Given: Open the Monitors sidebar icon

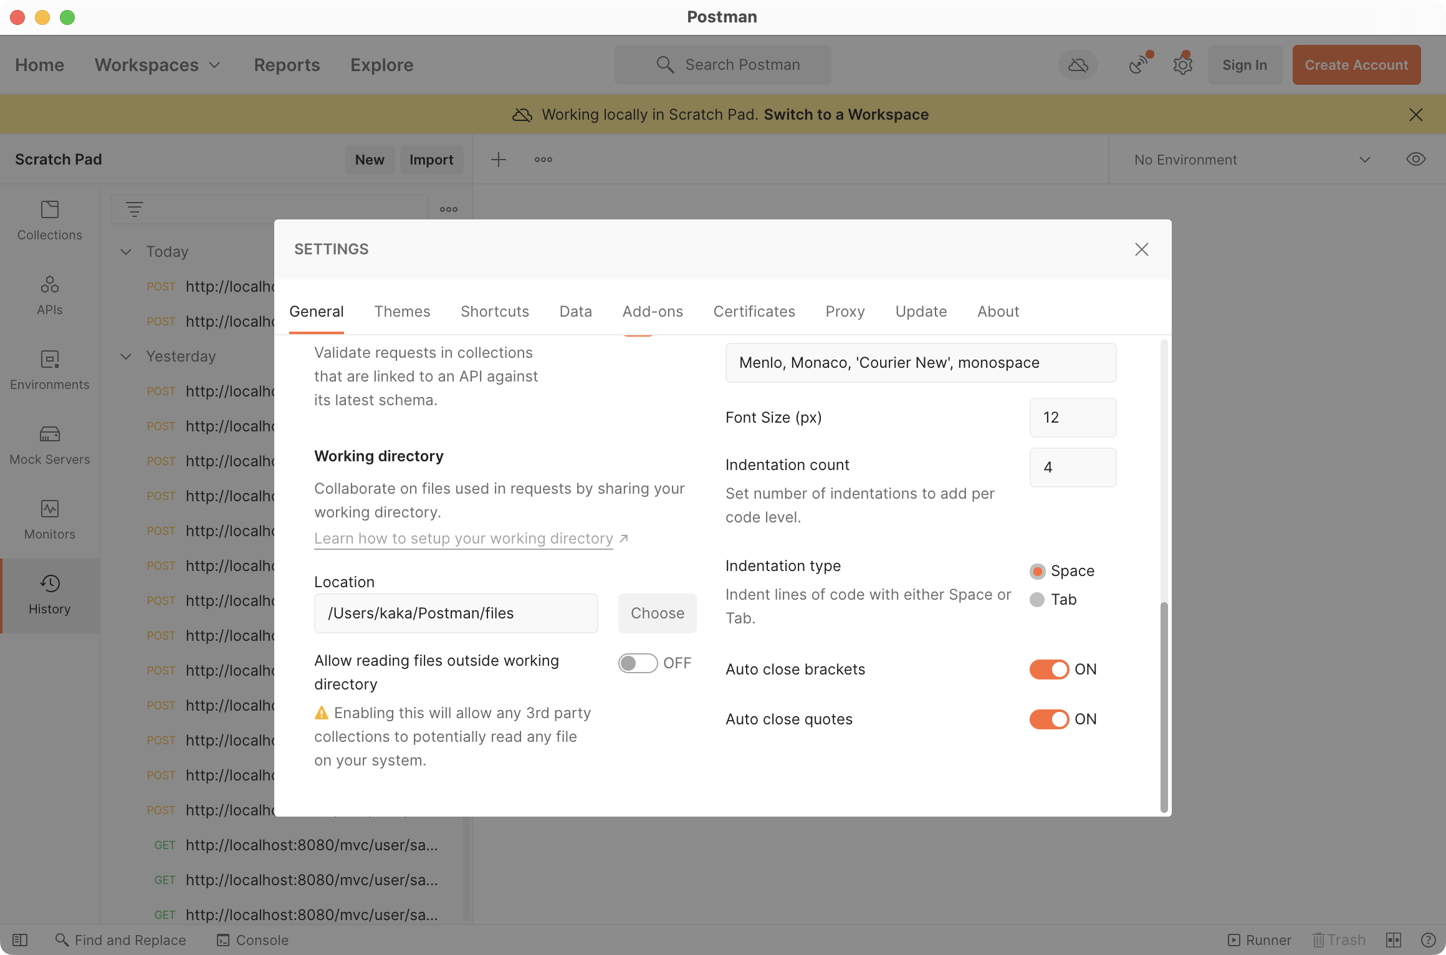Looking at the screenshot, I should pyautogui.click(x=49, y=519).
